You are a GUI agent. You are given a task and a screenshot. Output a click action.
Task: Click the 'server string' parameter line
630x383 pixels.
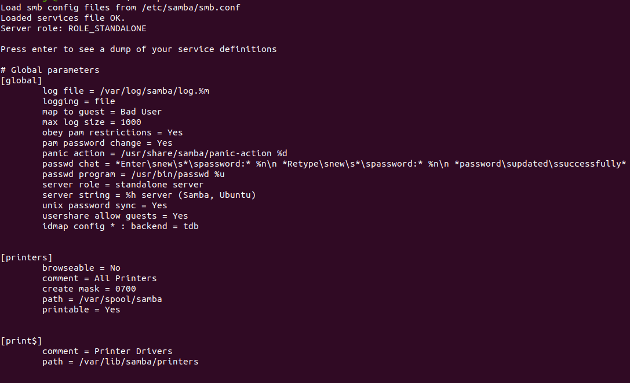coord(149,196)
